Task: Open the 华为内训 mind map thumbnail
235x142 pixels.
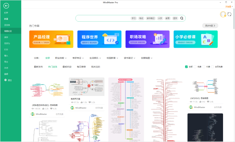Action: 205,86
